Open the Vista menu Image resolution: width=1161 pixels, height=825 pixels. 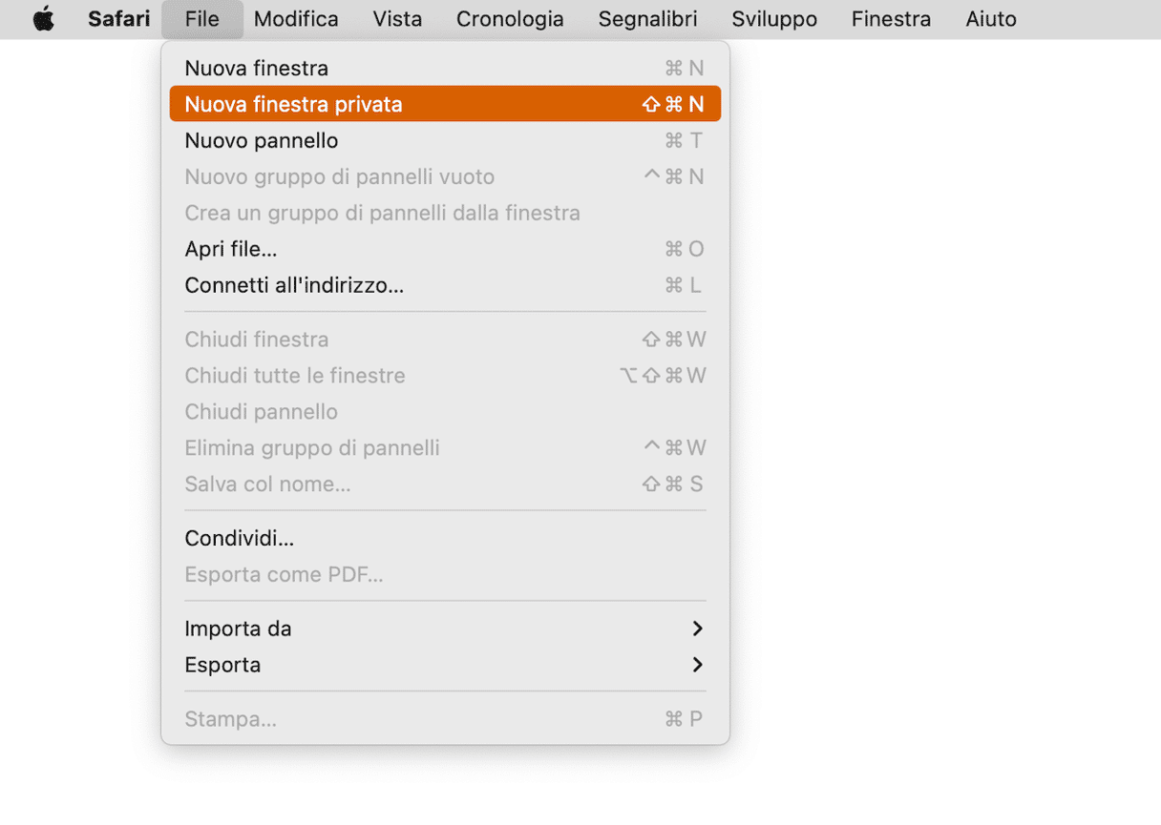click(x=397, y=19)
